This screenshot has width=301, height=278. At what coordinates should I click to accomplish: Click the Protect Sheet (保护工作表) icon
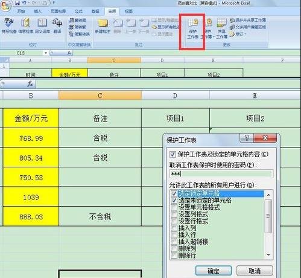[x=193, y=28]
